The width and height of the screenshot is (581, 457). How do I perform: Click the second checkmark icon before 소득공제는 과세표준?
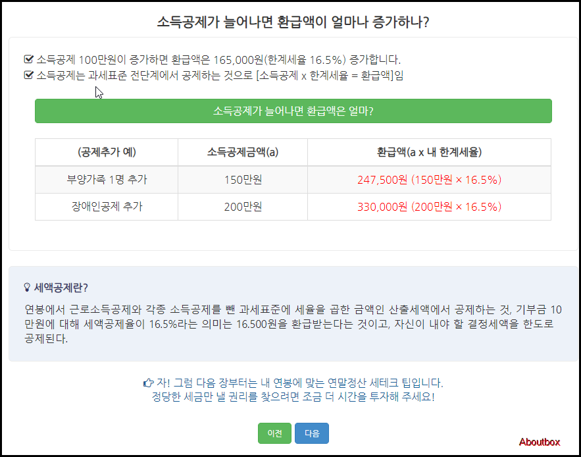[28, 76]
